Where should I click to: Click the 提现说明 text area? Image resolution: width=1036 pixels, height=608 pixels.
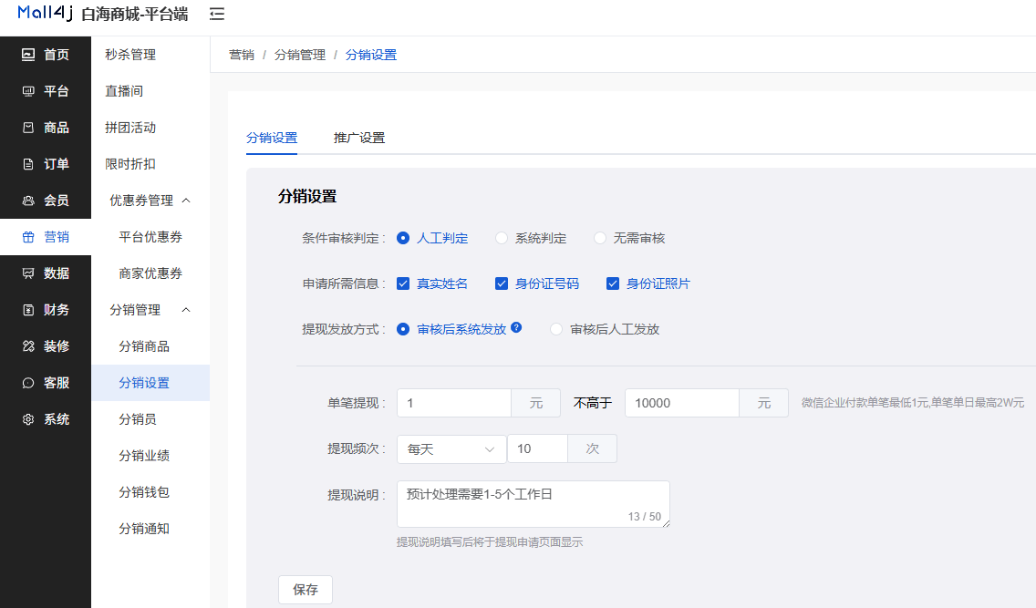tap(534, 504)
